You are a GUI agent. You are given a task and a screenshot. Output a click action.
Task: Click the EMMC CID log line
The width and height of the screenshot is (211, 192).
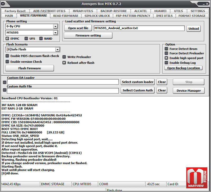pyautogui.click(x=40, y=122)
